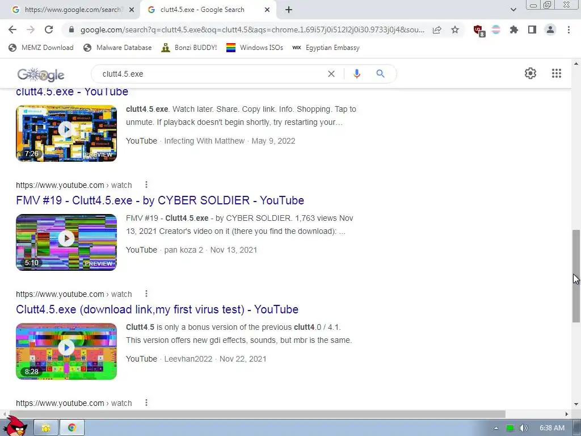Open options for bottom youtube.com result
The image size is (581, 436).
point(146,403)
